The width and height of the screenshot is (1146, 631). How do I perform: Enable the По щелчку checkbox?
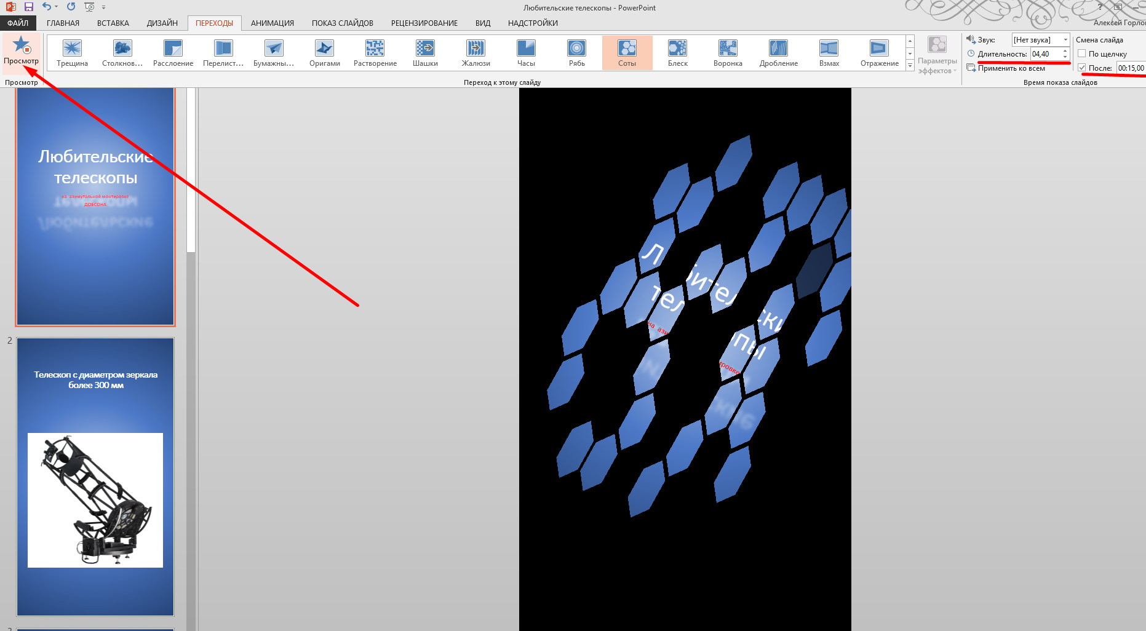click(x=1082, y=54)
